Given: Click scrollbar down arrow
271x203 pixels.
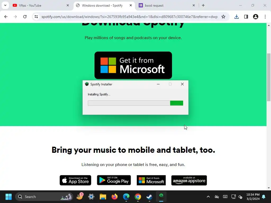Looking at the screenshot, I should [x=269, y=188].
